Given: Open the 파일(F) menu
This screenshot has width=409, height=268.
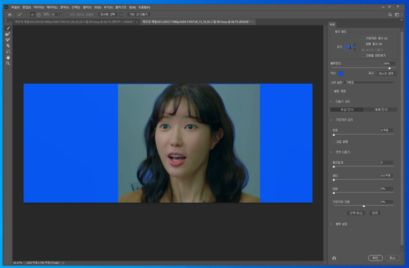Looking at the screenshot, I should click(16, 7).
